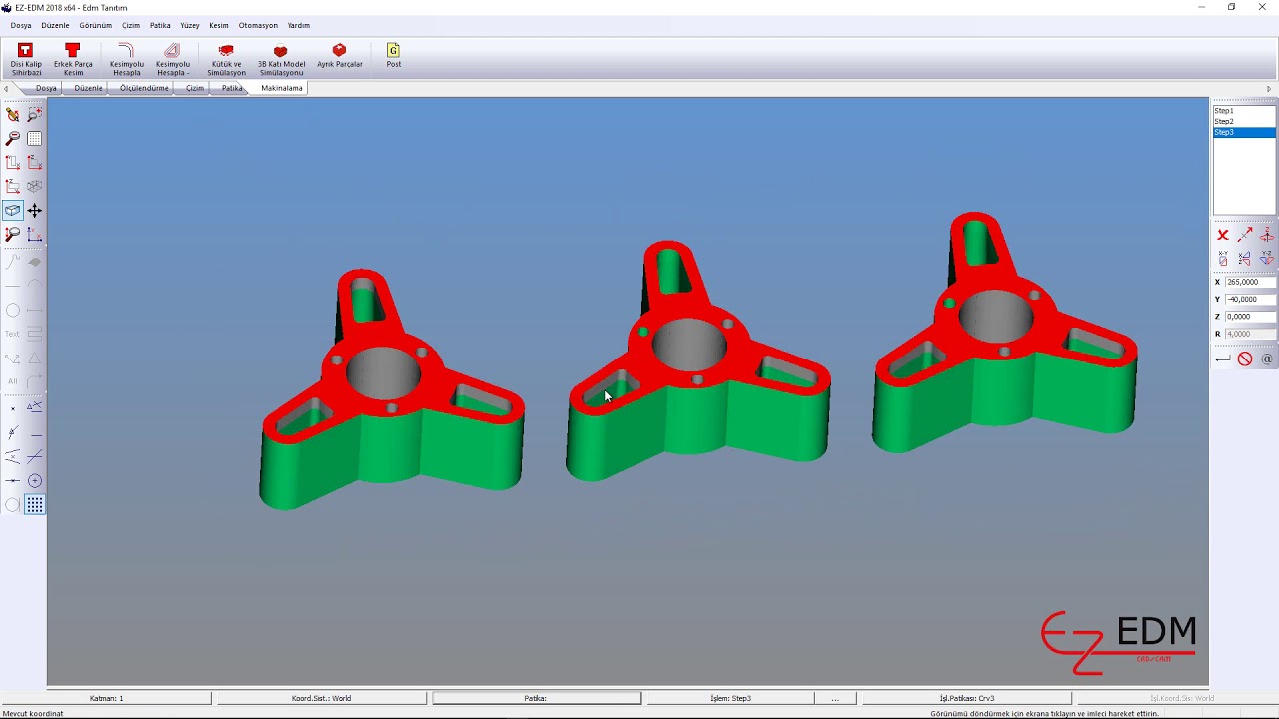Open the Otomasyon menu

tap(258, 25)
